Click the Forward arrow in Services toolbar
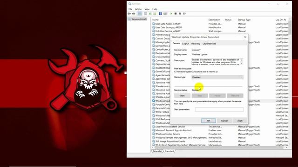This screenshot has width=298, height=167. (x=134, y=13)
